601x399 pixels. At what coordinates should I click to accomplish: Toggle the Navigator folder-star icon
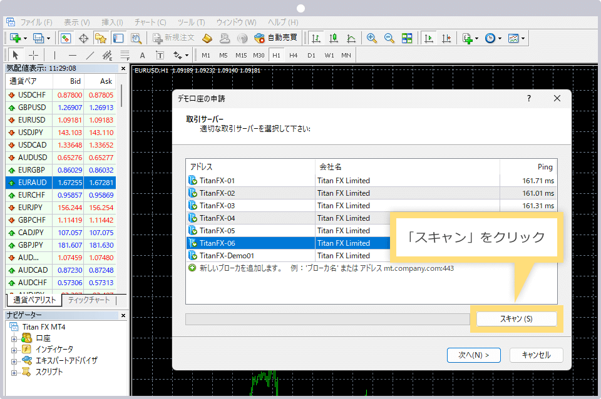(100, 38)
